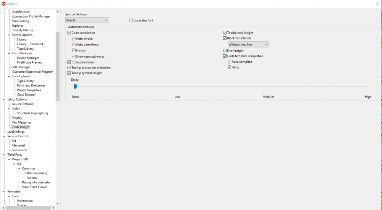
Task: Select AutoRecover in the options tree
Action: tap(21, 12)
